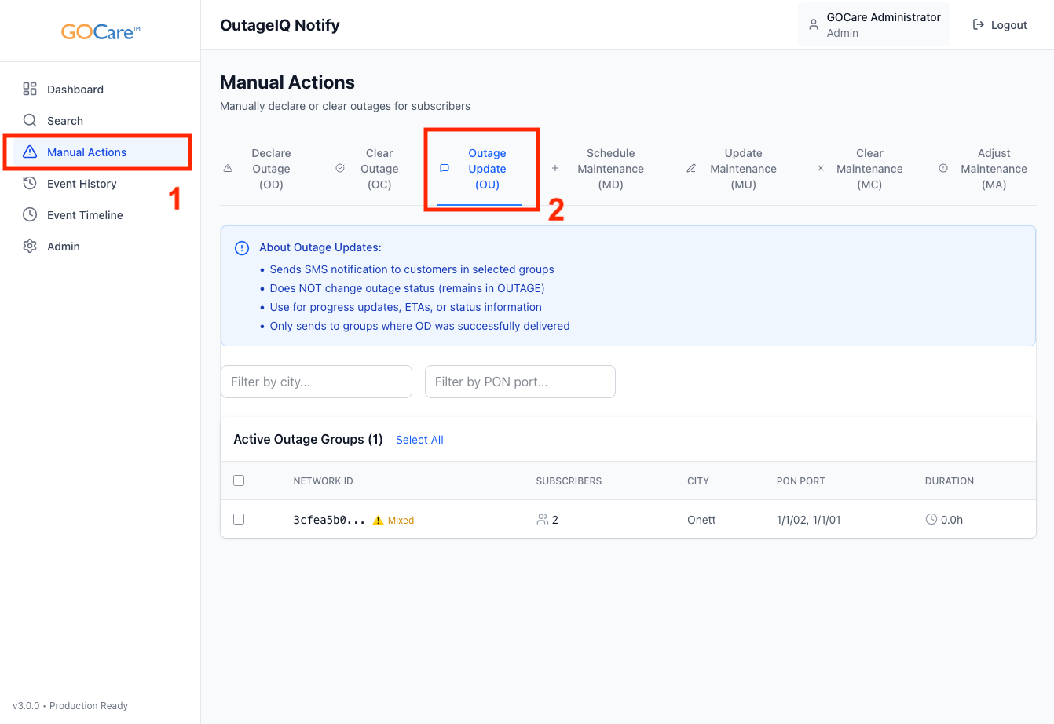1054x724 pixels.
Task: Click the Mixed warning triangle icon
Action: pos(379,520)
